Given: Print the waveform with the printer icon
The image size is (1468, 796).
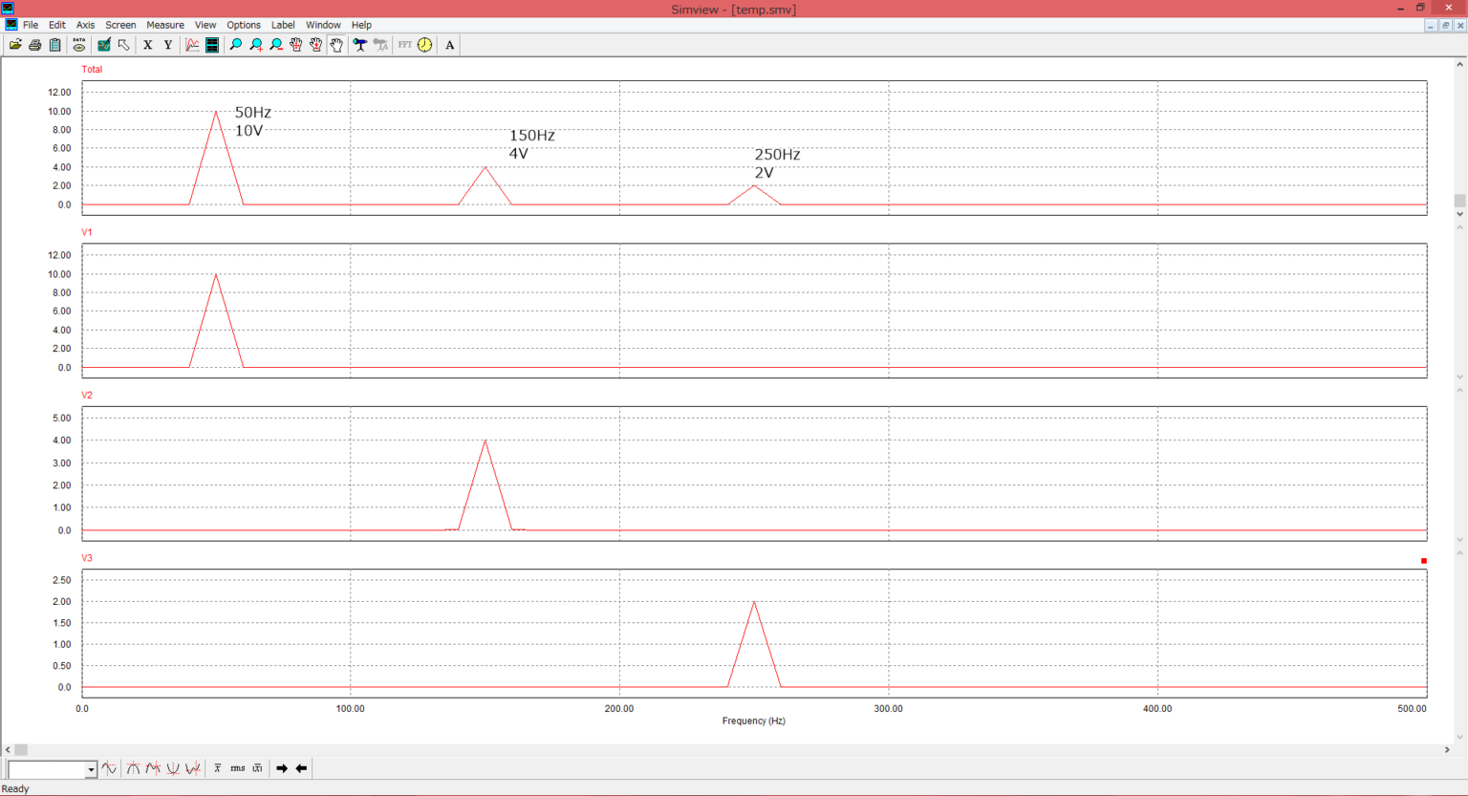Looking at the screenshot, I should coord(35,45).
